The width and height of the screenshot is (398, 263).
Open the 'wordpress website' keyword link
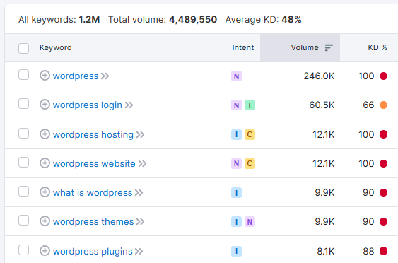coord(94,164)
